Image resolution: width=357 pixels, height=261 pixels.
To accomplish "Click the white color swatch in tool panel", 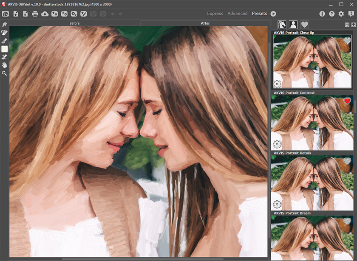I will (5, 49).
